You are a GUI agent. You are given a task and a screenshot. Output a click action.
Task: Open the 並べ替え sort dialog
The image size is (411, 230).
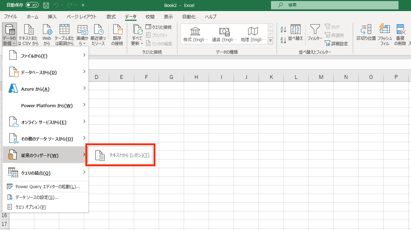[x=295, y=33]
